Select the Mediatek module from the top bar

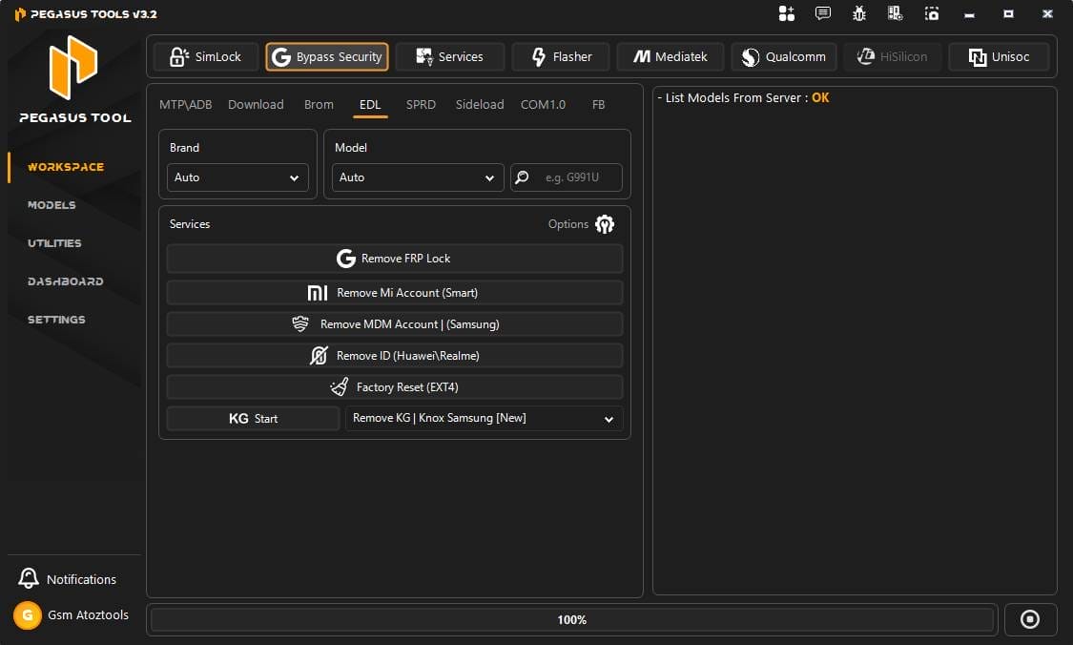671,56
